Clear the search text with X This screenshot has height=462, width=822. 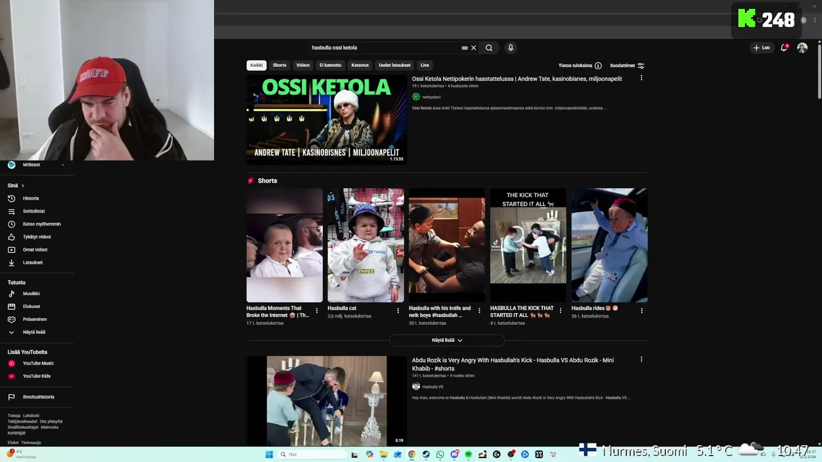point(474,47)
